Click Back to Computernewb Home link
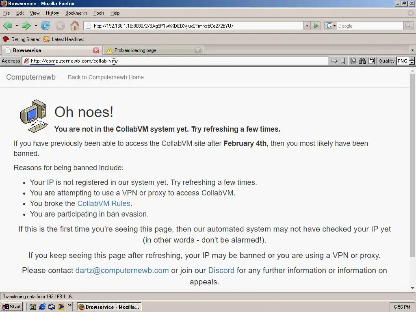416x312 pixels. [x=106, y=77]
